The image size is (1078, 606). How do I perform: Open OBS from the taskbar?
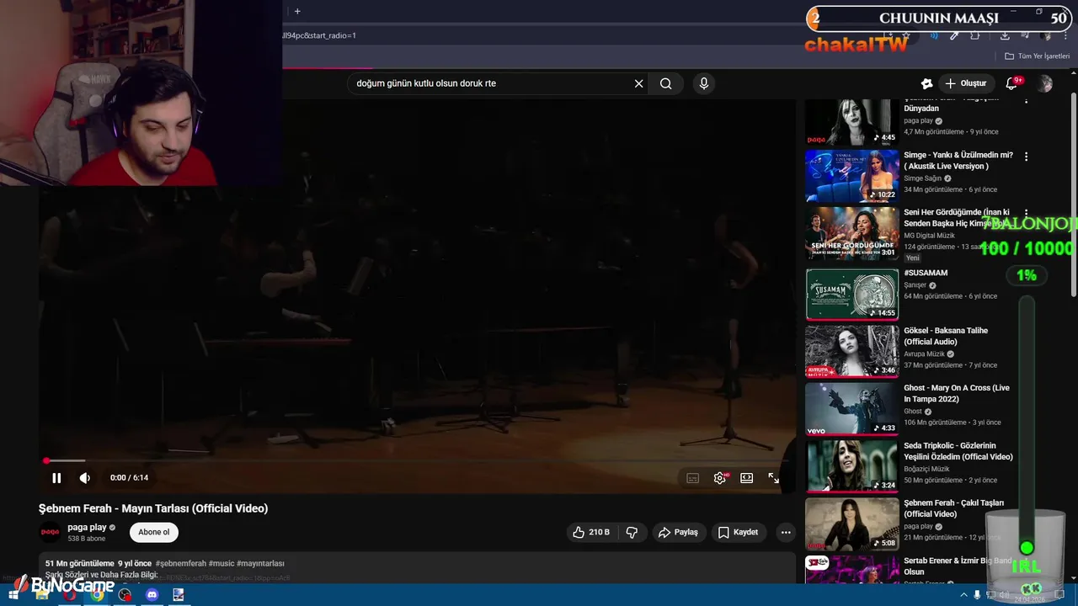point(125,594)
